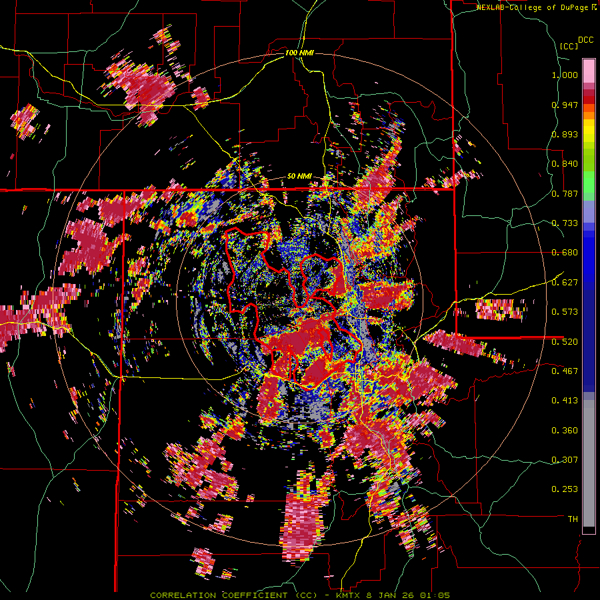600x600 pixels.
Task: Click the 0.467 value on the color scale
Action: tap(565, 371)
